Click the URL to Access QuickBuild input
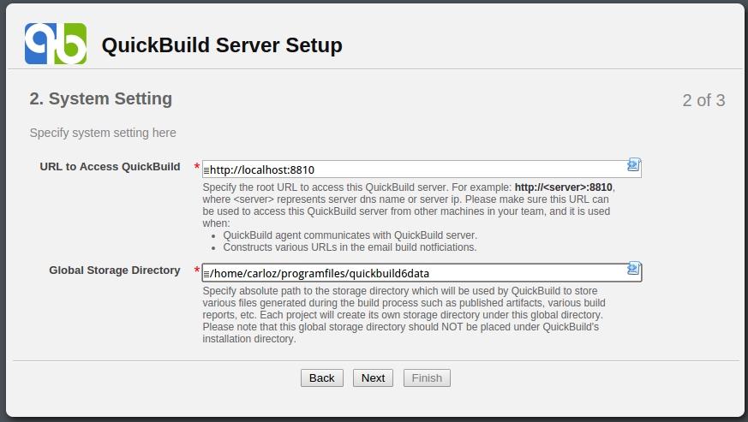The image size is (748, 422). point(422,169)
